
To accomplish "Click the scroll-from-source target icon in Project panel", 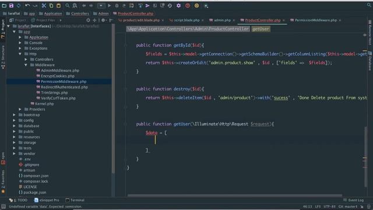I will coord(88,20).
